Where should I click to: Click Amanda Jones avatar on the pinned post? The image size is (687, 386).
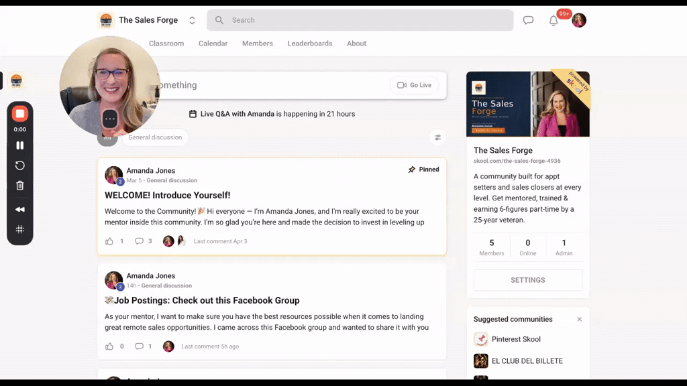pos(114,175)
